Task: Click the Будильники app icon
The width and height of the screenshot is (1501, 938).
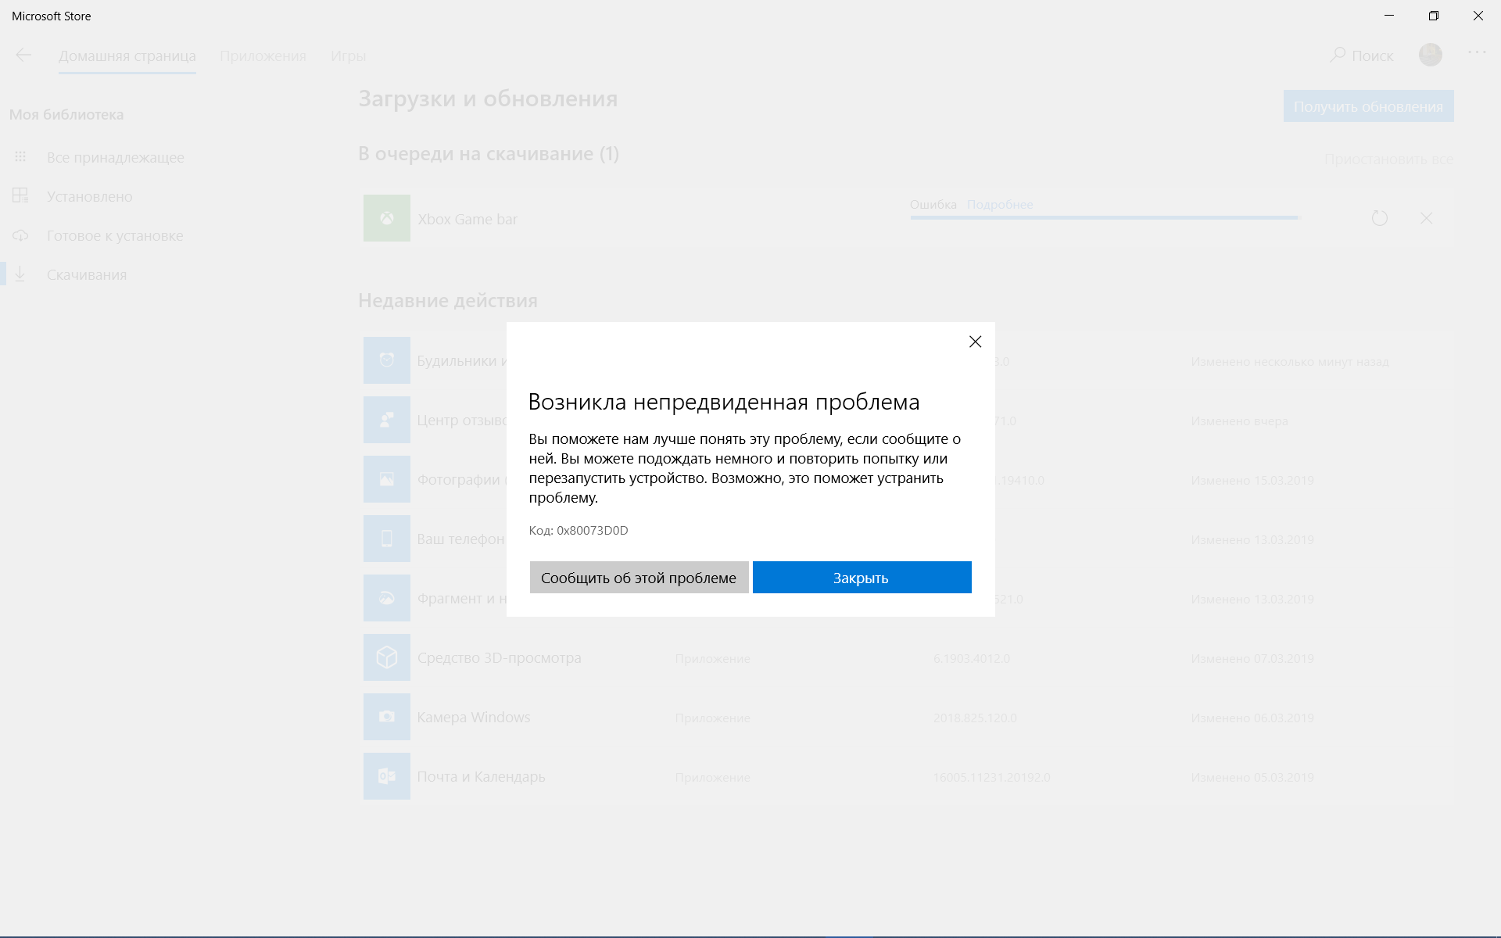Action: click(x=387, y=360)
